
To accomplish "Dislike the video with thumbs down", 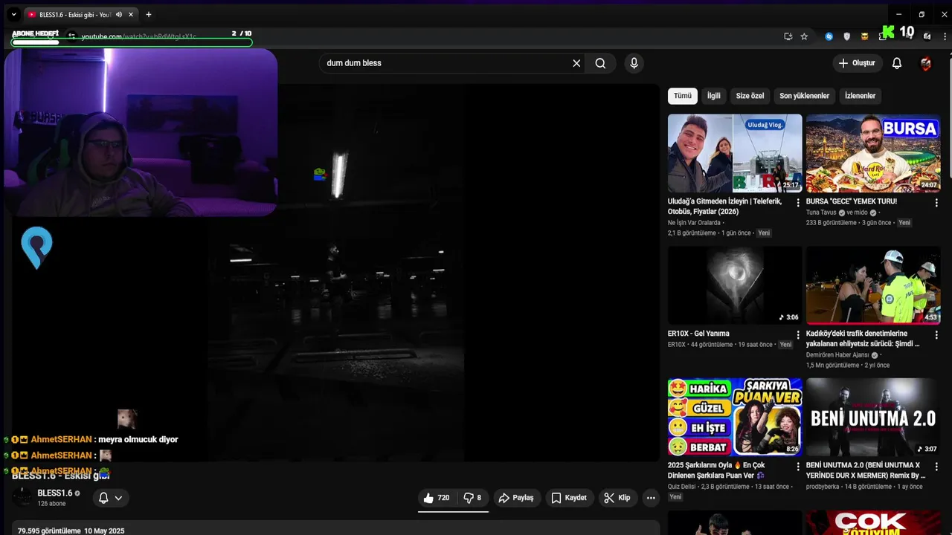I will (x=472, y=498).
